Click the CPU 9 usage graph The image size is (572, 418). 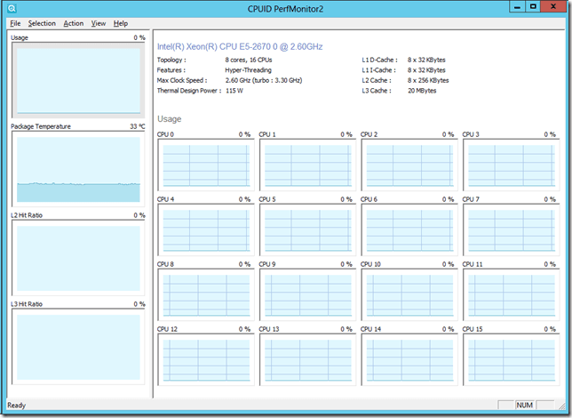click(x=307, y=294)
